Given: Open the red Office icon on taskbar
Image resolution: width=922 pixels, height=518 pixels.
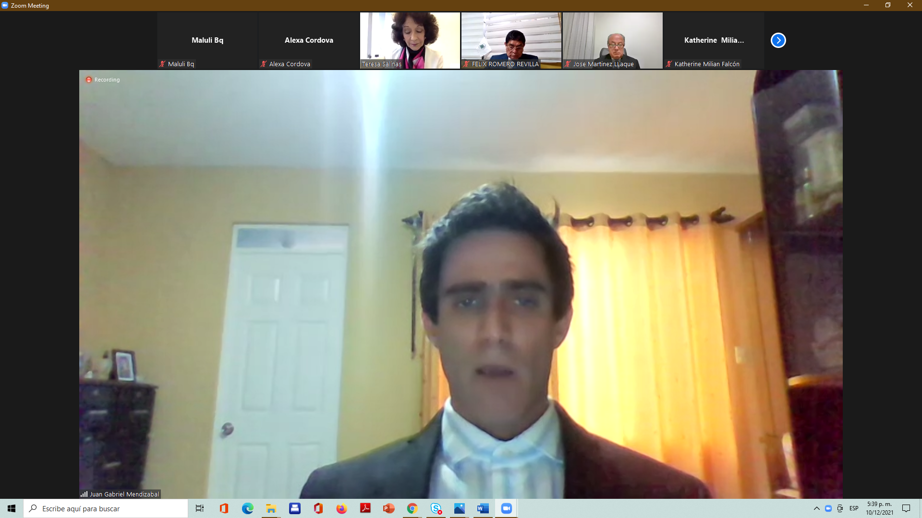Looking at the screenshot, I should [318, 508].
